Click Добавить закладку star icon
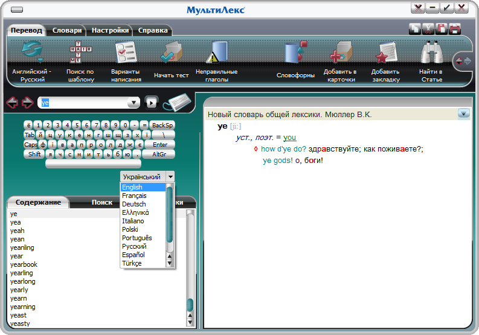Viewport: 479px width, 335px height. point(386,52)
